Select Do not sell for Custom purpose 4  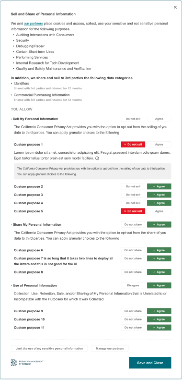coord(133,203)
